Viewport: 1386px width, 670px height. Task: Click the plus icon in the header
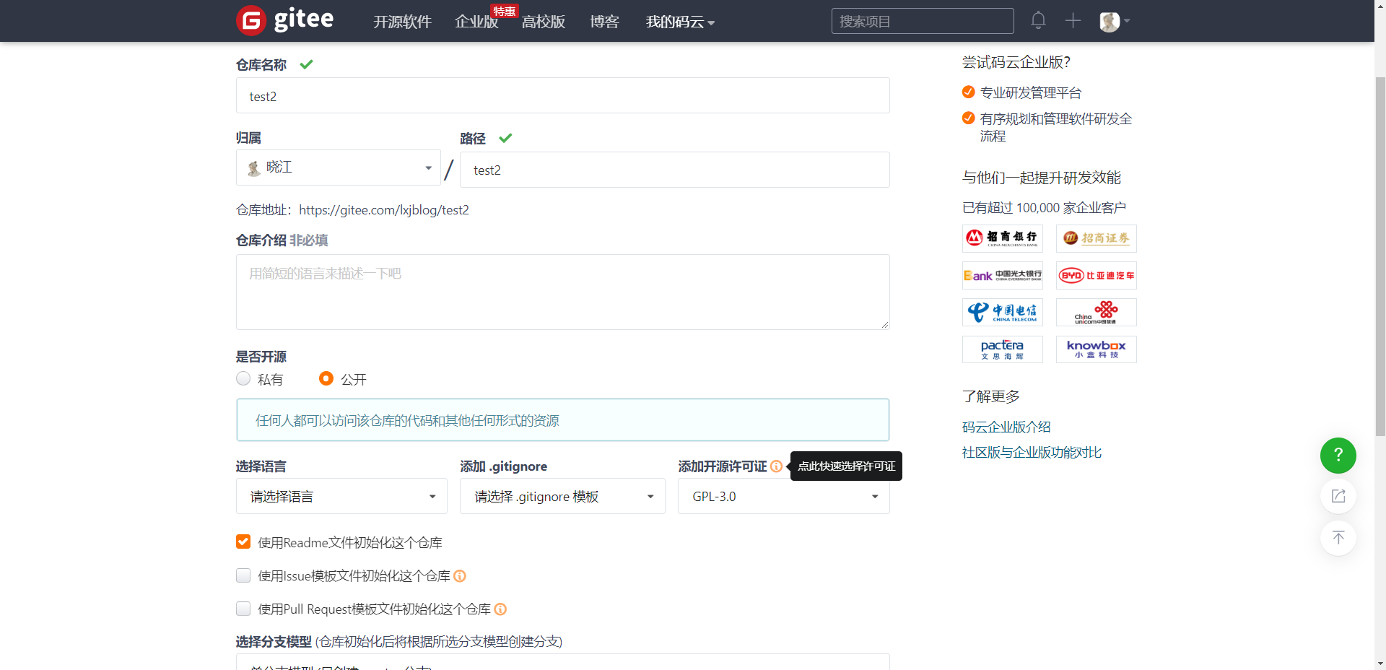click(x=1073, y=20)
